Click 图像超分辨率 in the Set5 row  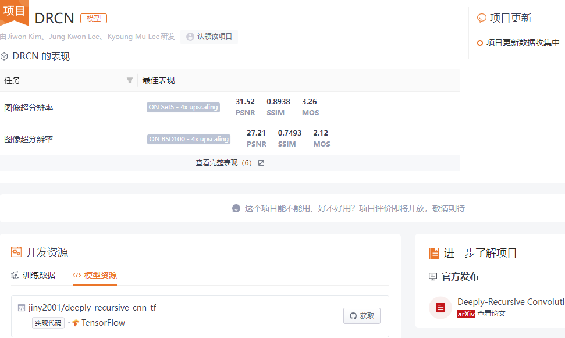click(x=29, y=108)
